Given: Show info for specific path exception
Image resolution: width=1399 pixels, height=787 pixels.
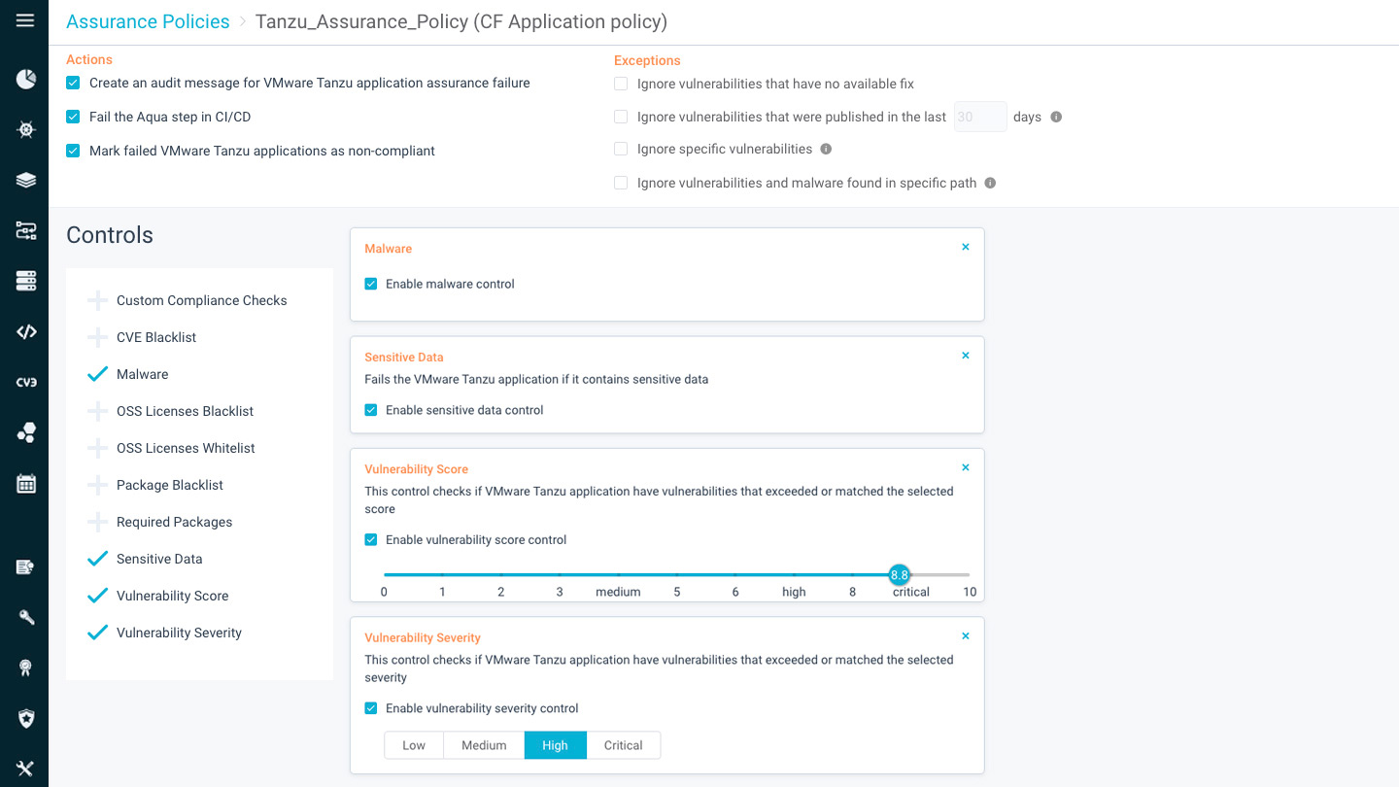Looking at the screenshot, I should coord(990,183).
